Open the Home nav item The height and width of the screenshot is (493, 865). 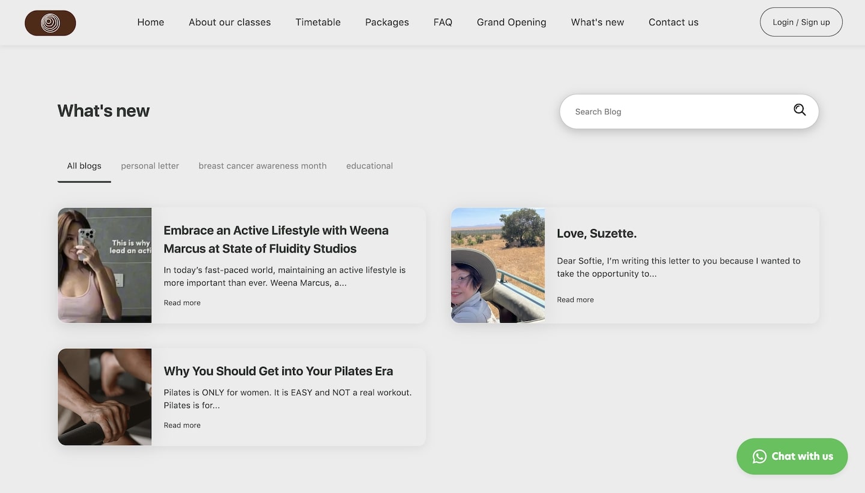[151, 22]
